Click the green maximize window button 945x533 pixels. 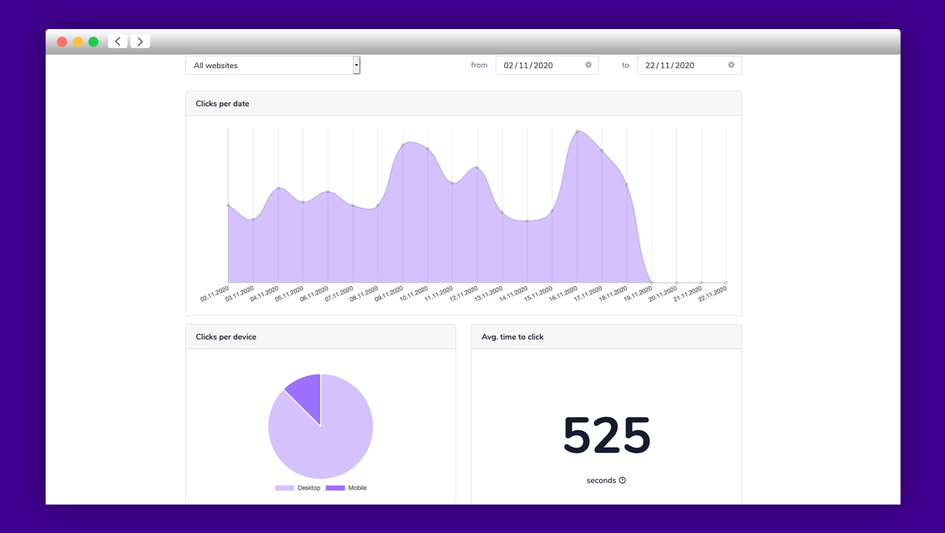coord(93,42)
